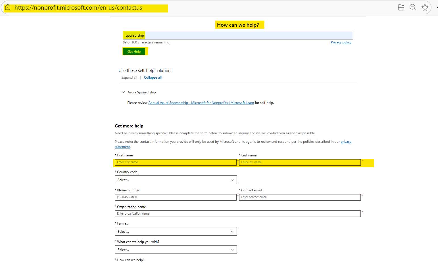
Task: Click the 'Get more help' heading
Action: point(129,126)
